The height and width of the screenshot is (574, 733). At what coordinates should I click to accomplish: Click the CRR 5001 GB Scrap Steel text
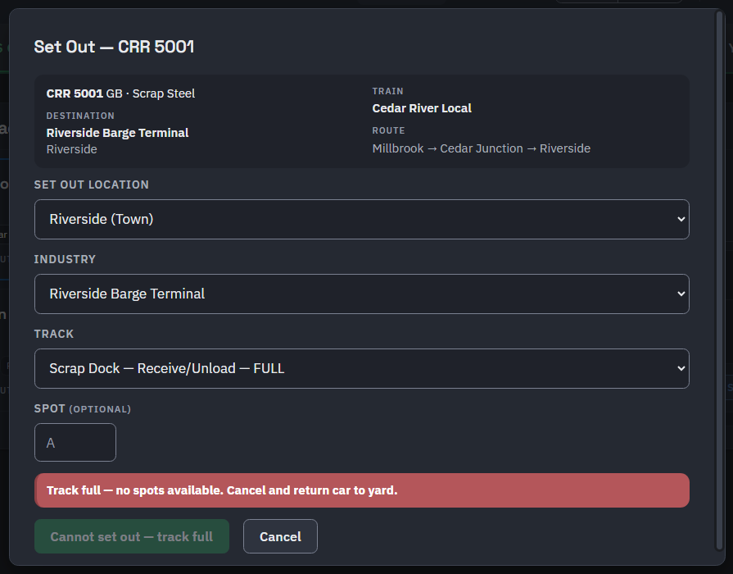point(120,93)
